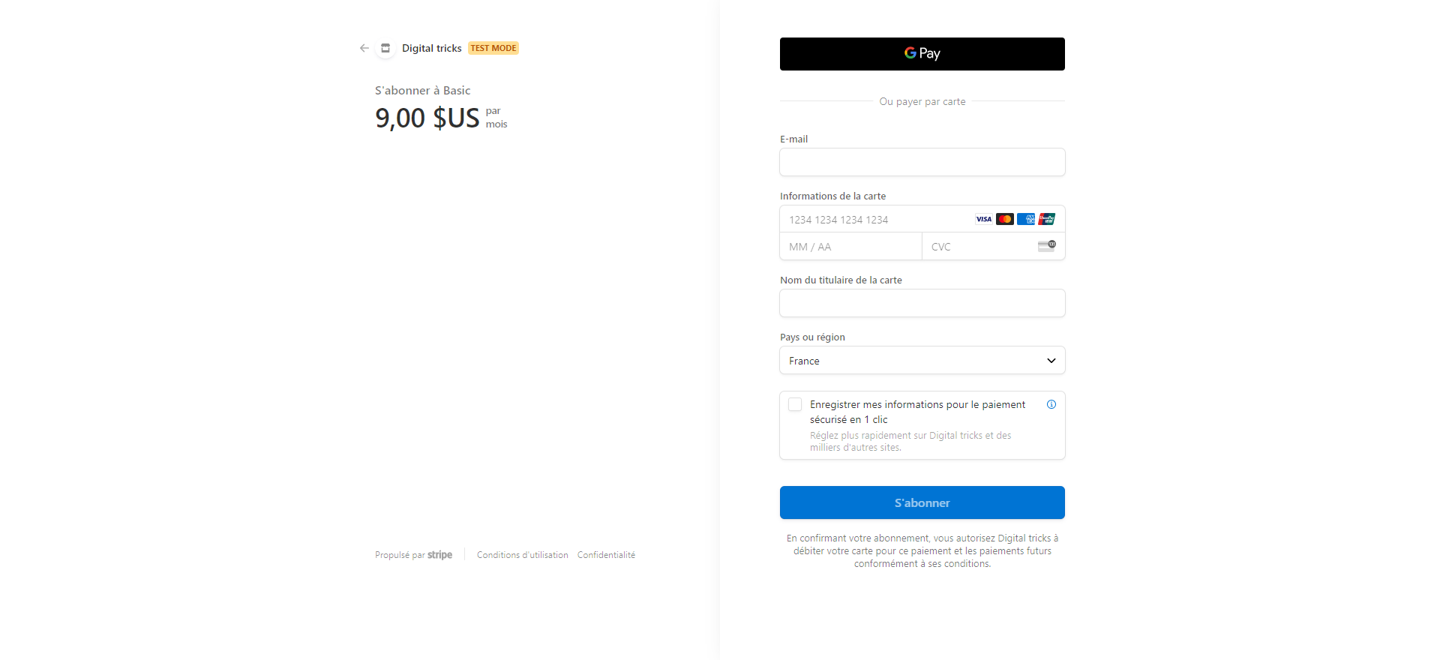Click inside the E-mail input field
The height and width of the screenshot is (660, 1440).
(x=922, y=162)
